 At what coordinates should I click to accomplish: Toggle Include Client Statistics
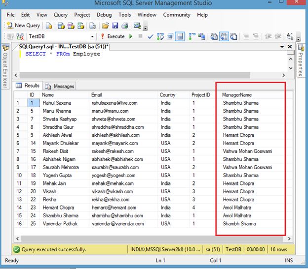(x=202, y=36)
